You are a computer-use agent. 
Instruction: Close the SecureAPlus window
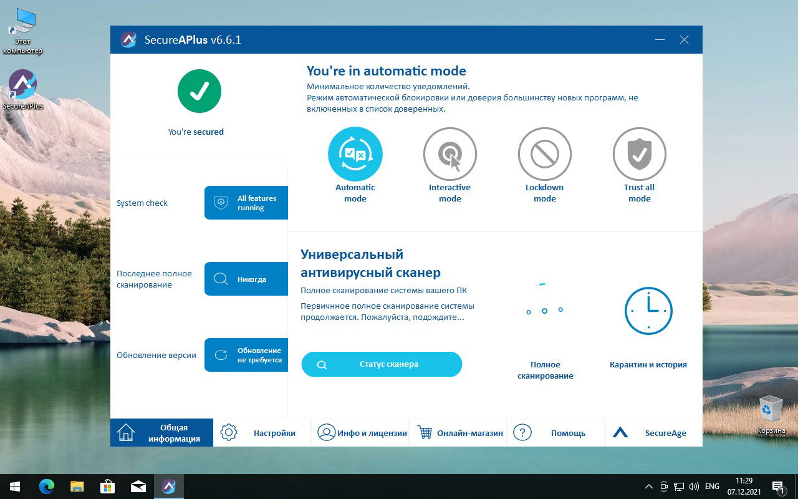tap(684, 40)
